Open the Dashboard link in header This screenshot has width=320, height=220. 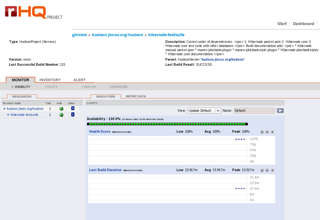pos(303,23)
